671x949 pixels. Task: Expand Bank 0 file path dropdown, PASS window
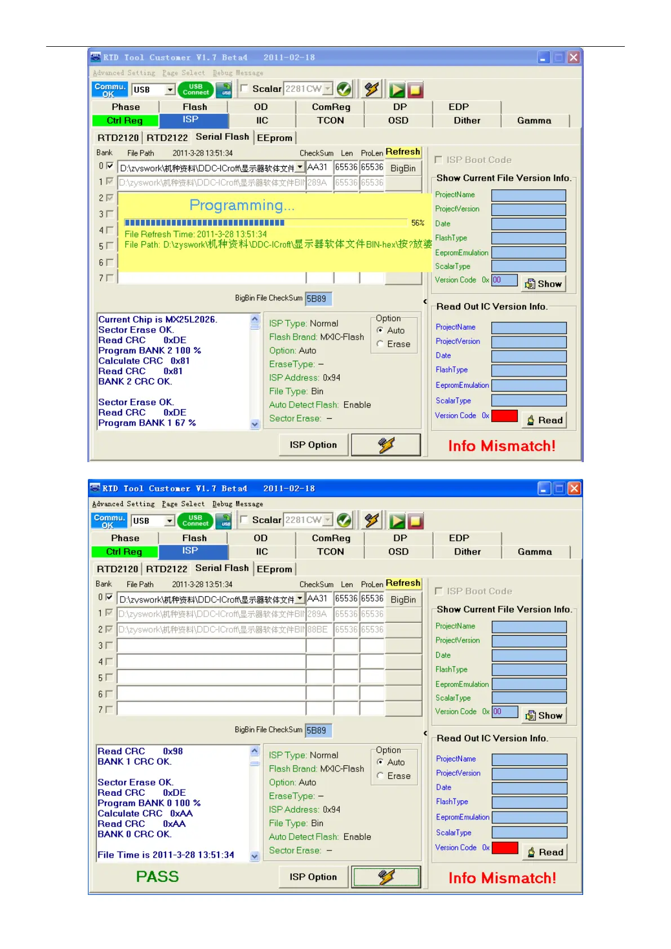(300, 598)
